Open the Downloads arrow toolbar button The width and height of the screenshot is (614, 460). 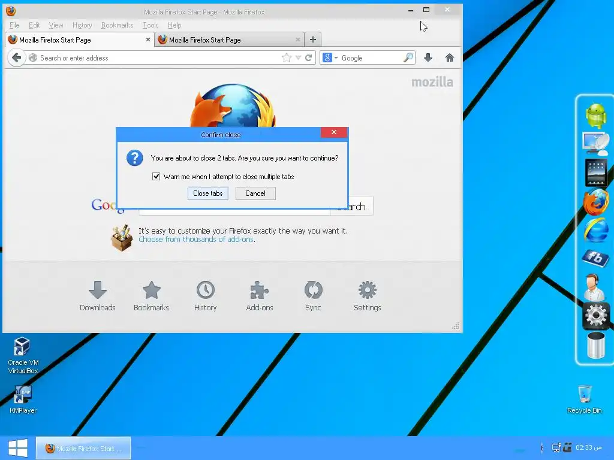(x=428, y=58)
